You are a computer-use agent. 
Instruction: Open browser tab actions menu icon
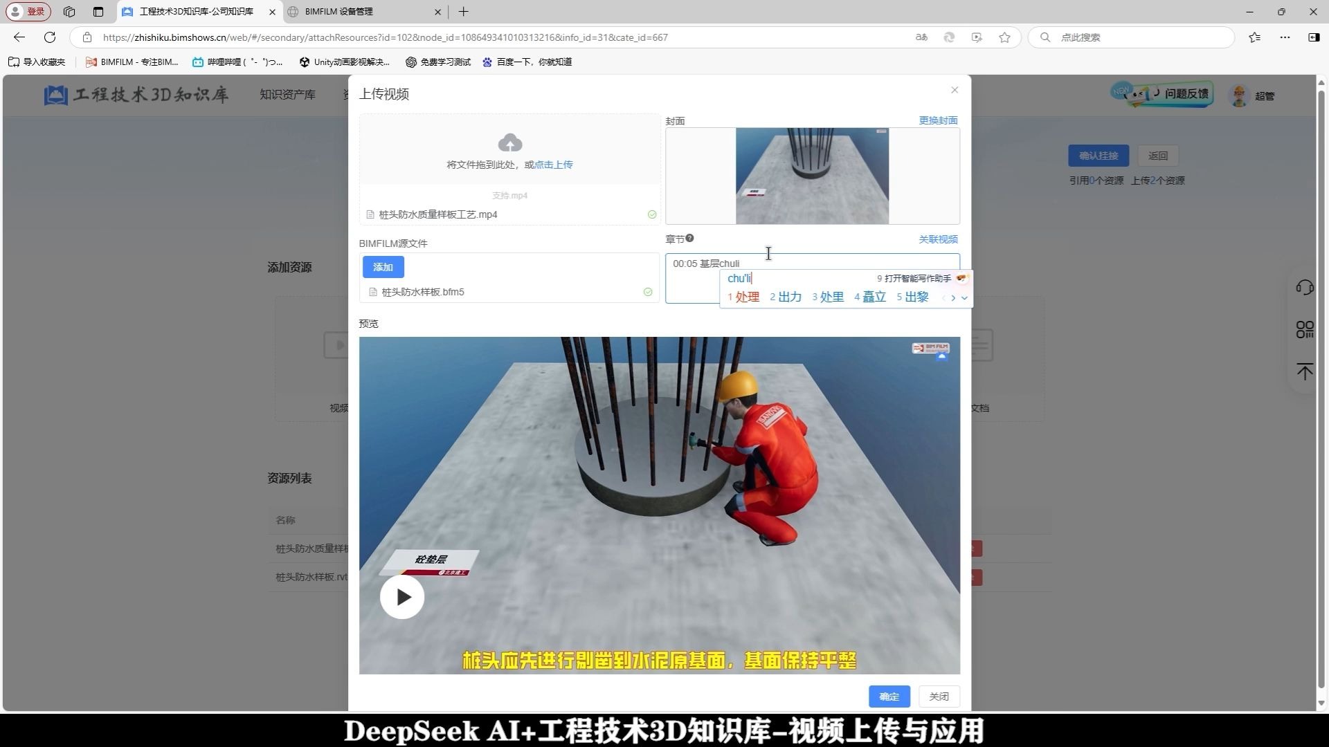[98, 12]
